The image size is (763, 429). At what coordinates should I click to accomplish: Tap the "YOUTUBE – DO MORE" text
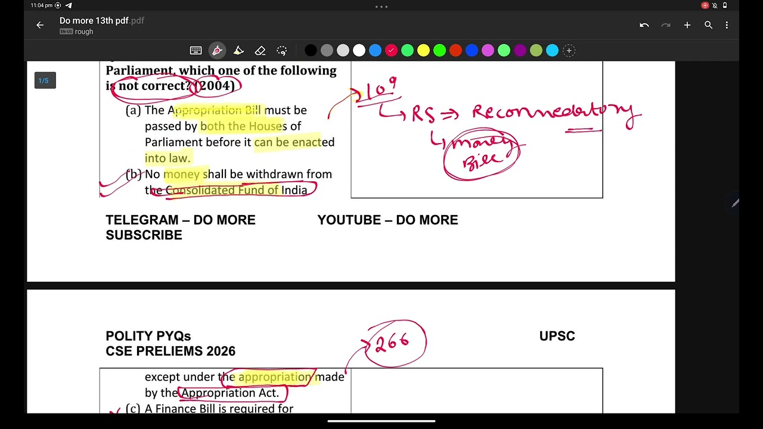pyautogui.click(x=387, y=220)
